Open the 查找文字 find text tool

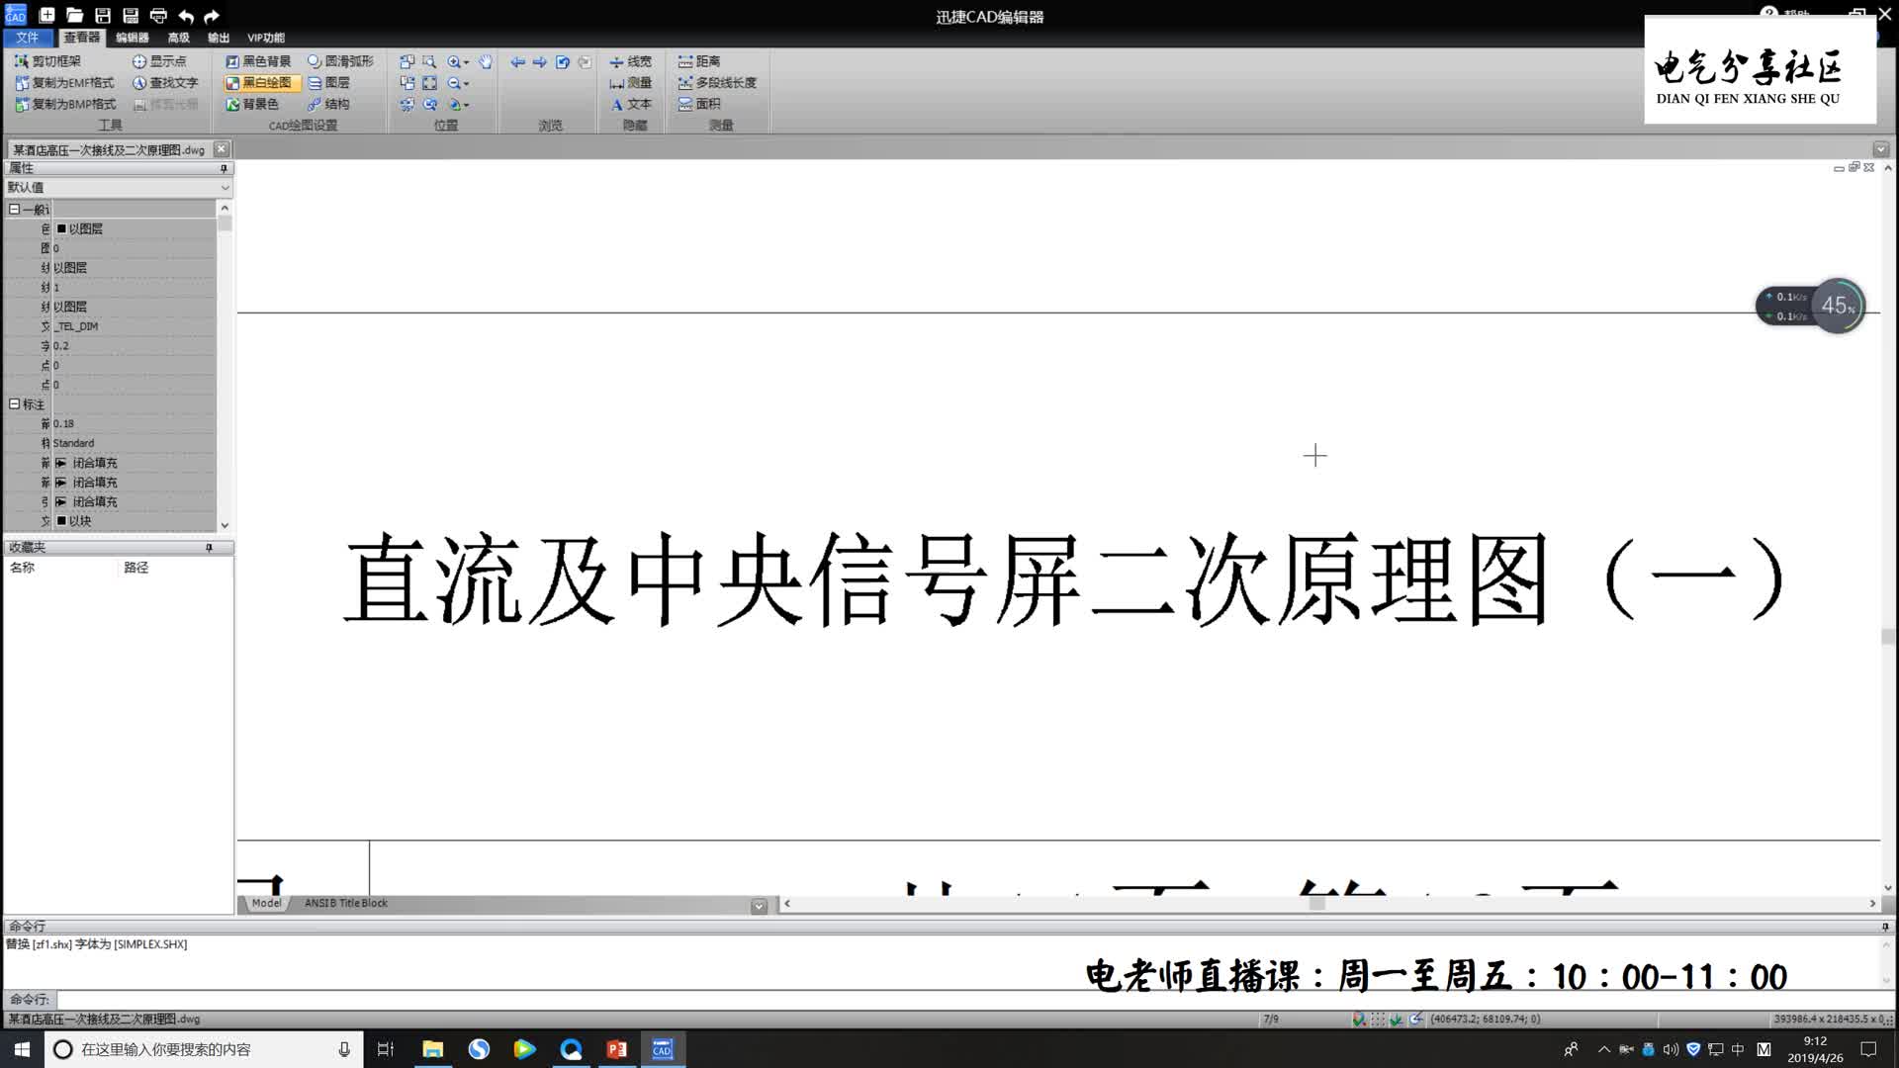165,83
